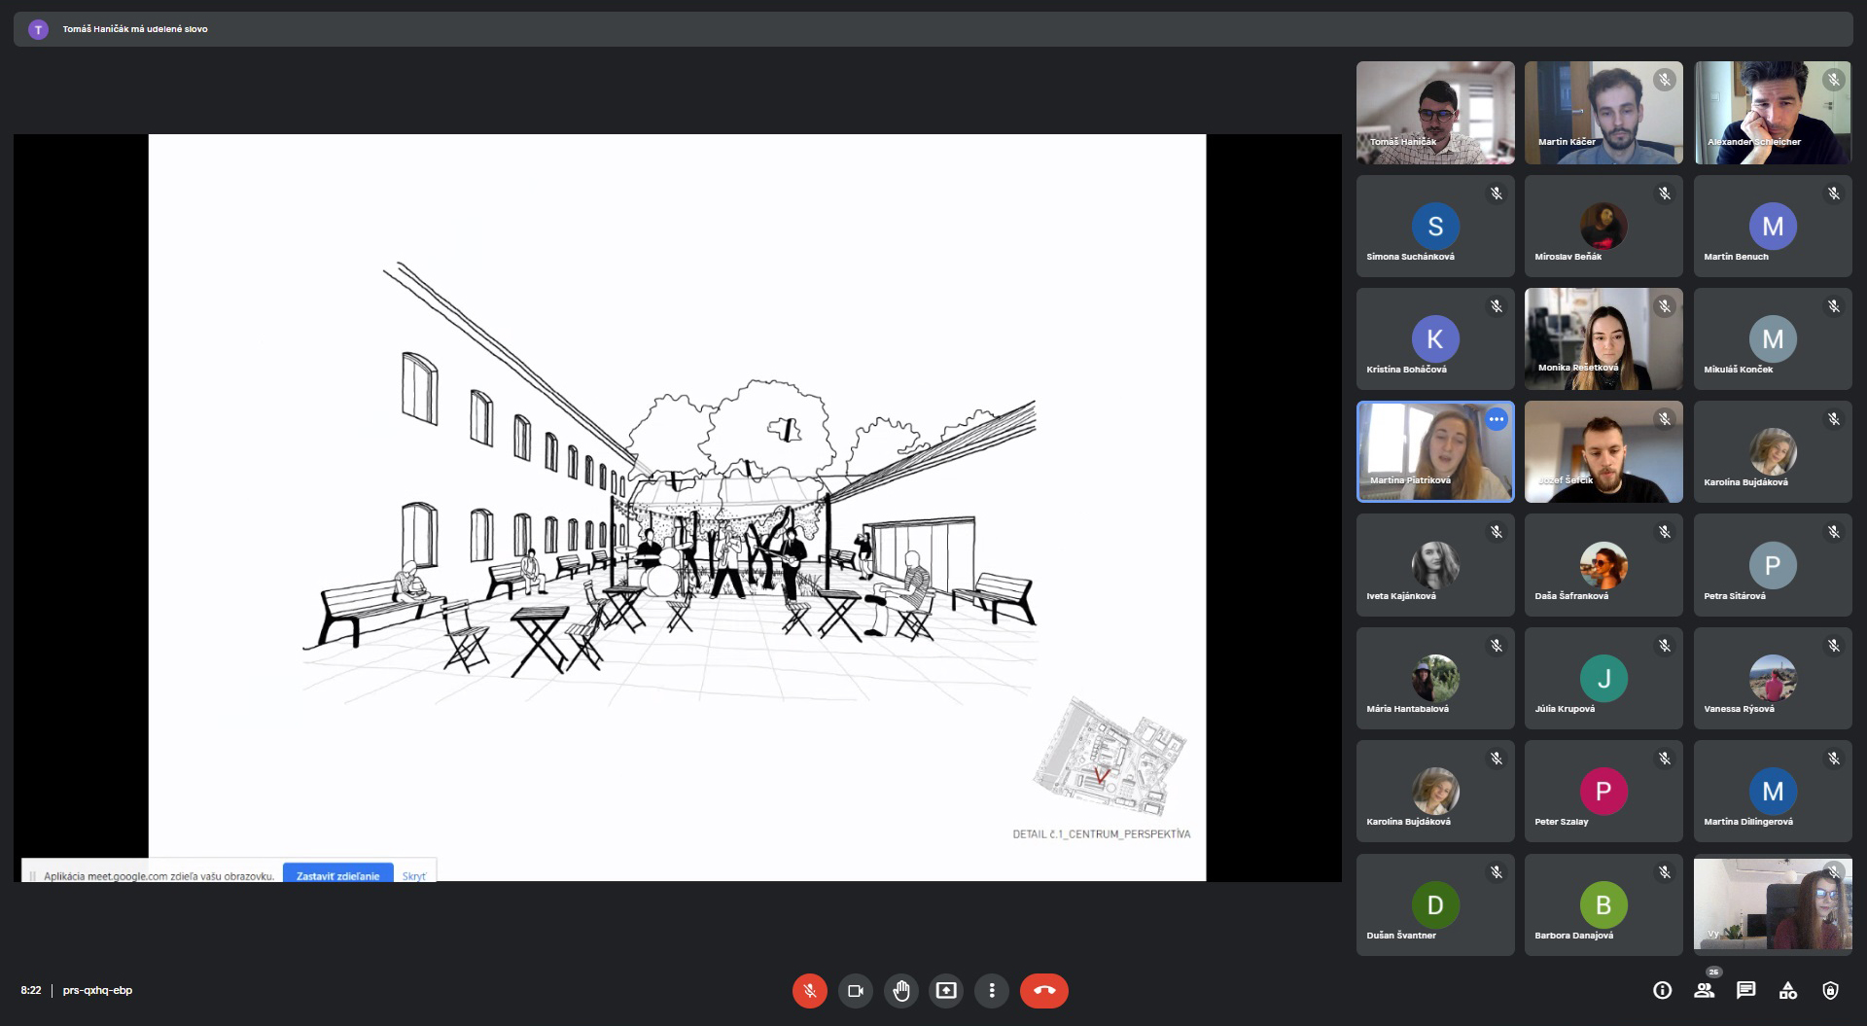
Task: Click the meeting code prs-qxhq-ebp
Action: [x=97, y=990]
